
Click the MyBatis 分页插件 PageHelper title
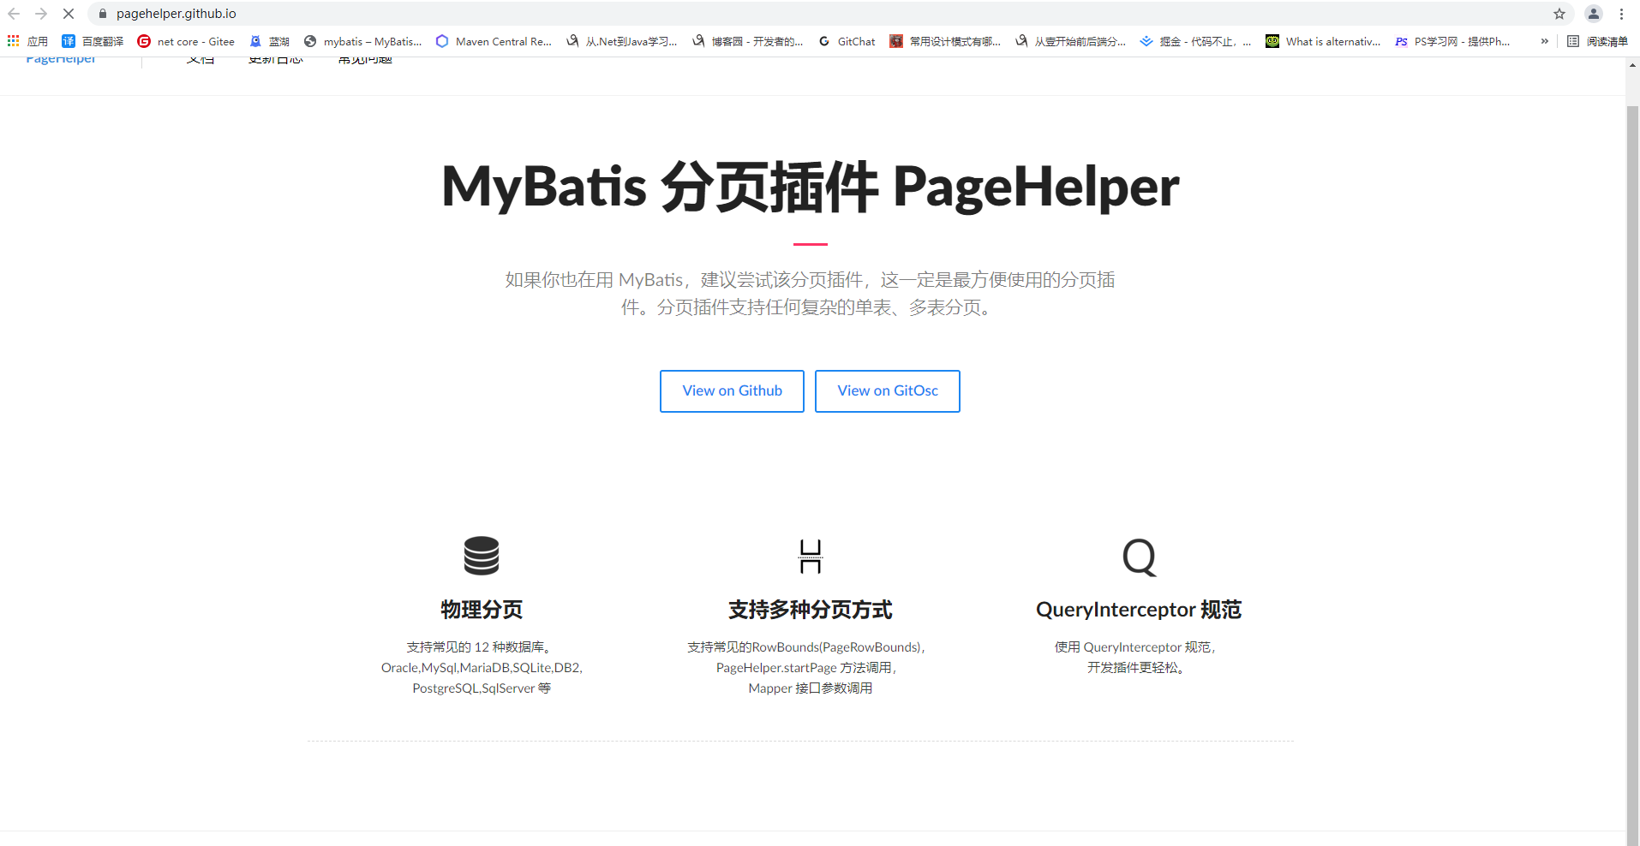point(811,187)
